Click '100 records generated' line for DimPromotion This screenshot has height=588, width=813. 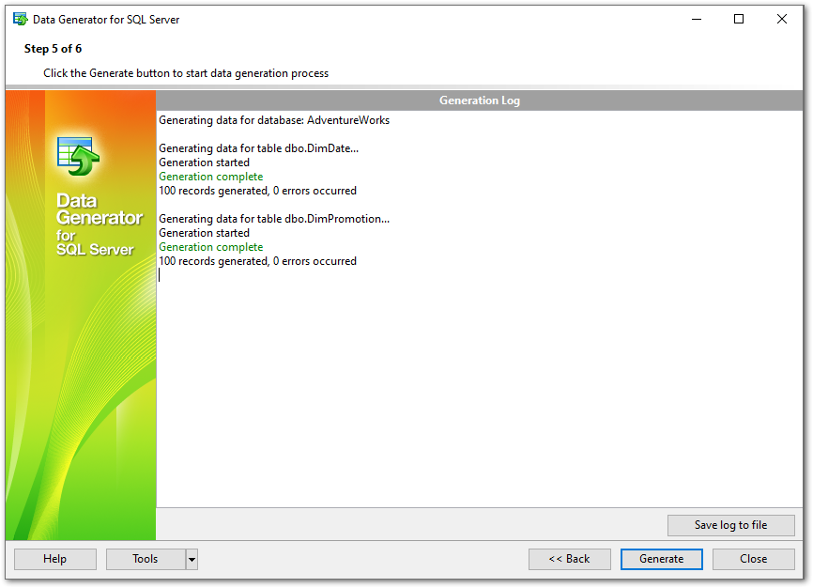click(257, 261)
